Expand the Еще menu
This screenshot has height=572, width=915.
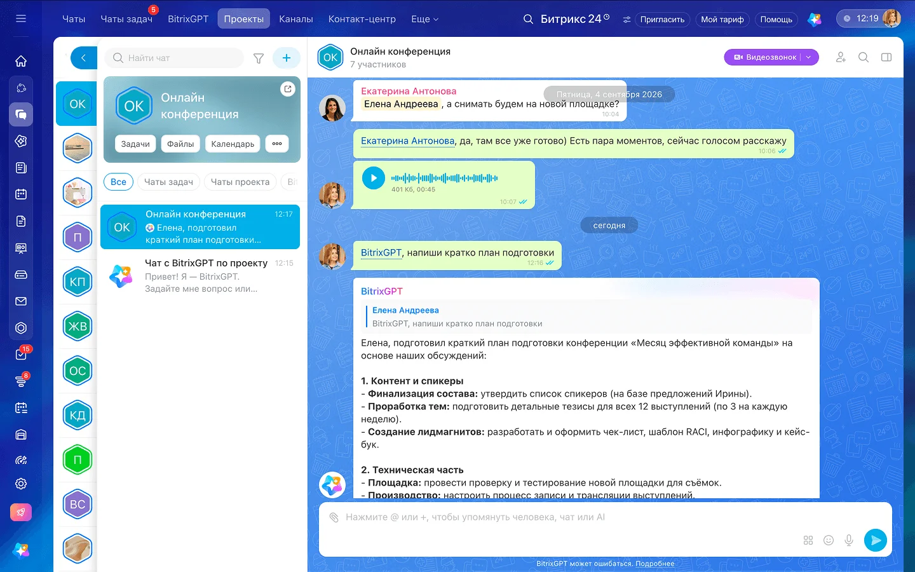tap(425, 19)
